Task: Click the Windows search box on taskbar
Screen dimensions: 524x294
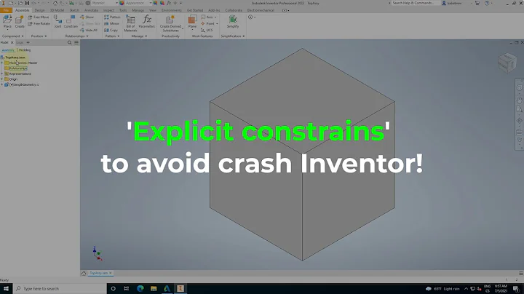Action: click(x=60, y=289)
